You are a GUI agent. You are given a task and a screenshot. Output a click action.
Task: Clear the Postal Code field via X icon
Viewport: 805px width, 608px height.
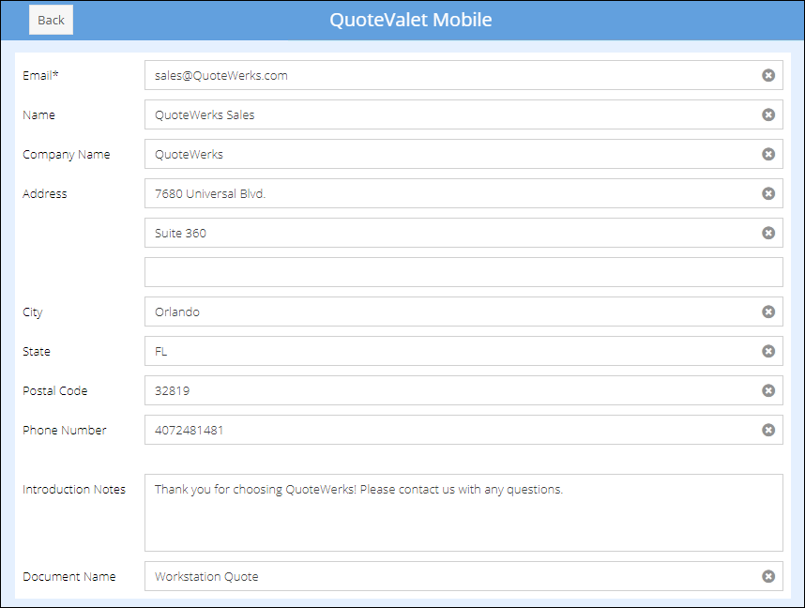768,390
